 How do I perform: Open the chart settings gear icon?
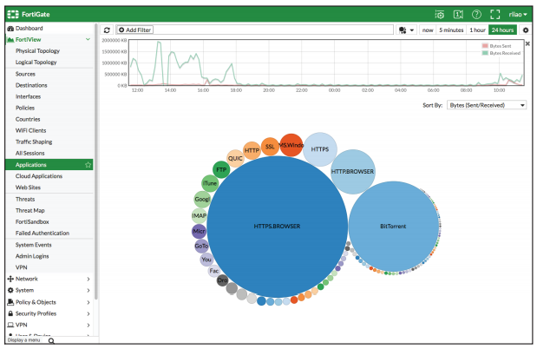click(526, 30)
